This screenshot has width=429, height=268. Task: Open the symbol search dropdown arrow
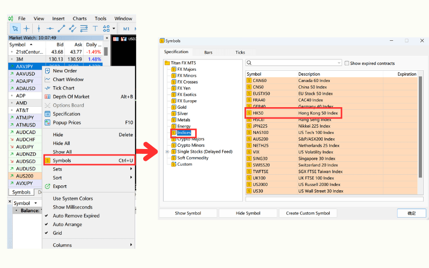click(338, 63)
